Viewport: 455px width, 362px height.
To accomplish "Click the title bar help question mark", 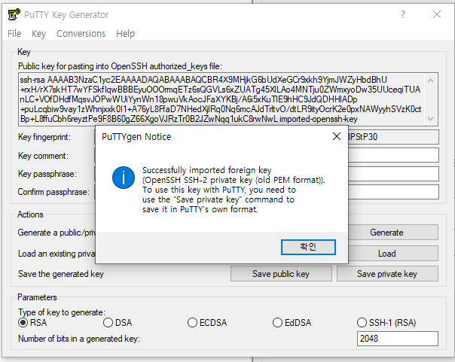I will [403, 14].
